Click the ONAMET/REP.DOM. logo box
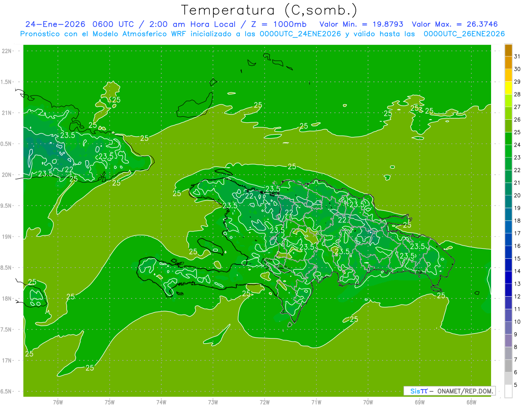 click(x=449, y=391)
